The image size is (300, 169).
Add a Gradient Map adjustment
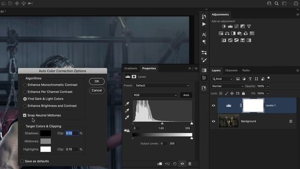click(249, 40)
